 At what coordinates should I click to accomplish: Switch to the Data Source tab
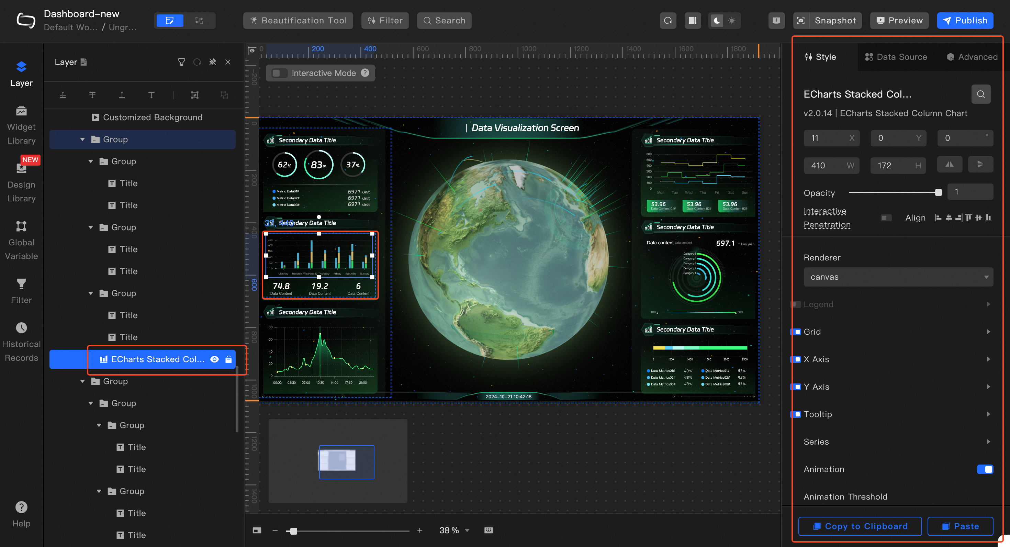[x=896, y=57]
